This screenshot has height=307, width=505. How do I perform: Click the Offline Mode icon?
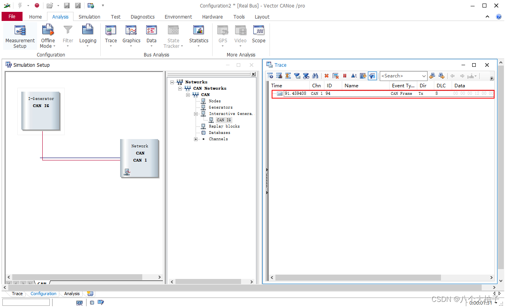pyautogui.click(x=48, y=30)
